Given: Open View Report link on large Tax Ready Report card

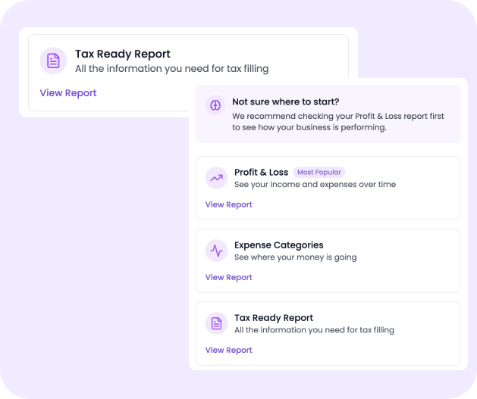Looking at the screenshot, I should pos(68,93).
